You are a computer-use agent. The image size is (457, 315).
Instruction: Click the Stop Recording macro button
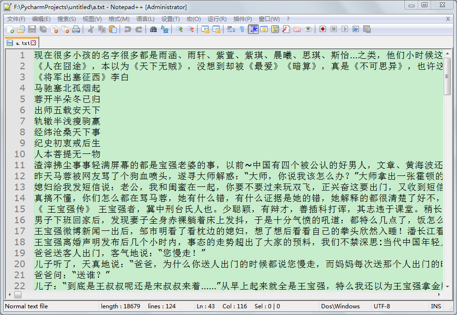pos(334,30)
